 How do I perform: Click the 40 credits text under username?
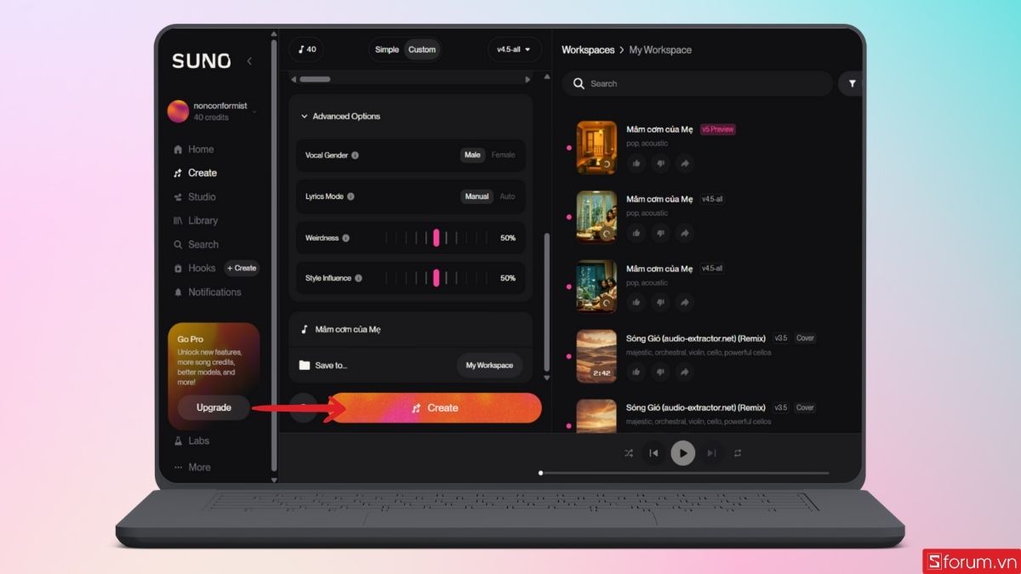211,117
